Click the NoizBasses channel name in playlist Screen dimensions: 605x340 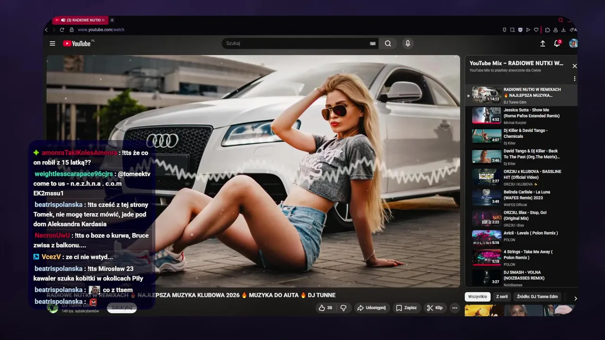point(513,285)
